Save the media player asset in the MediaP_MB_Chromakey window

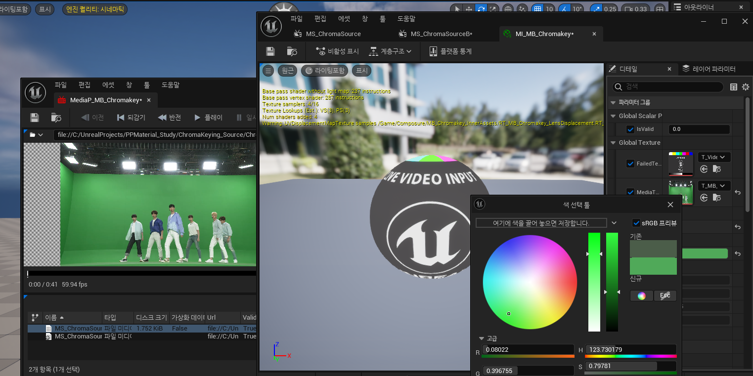pyautogui.click(x=35, y=118)
